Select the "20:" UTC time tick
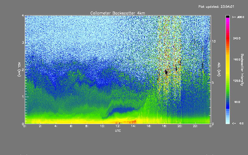The height and width of the screenshot is (155, 248). [x=180, y=126]
